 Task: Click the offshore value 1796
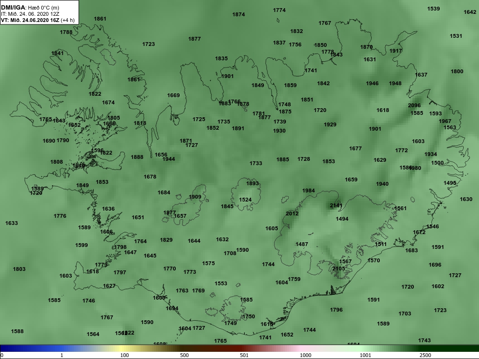pyautogui.click(x=336, y=310)
